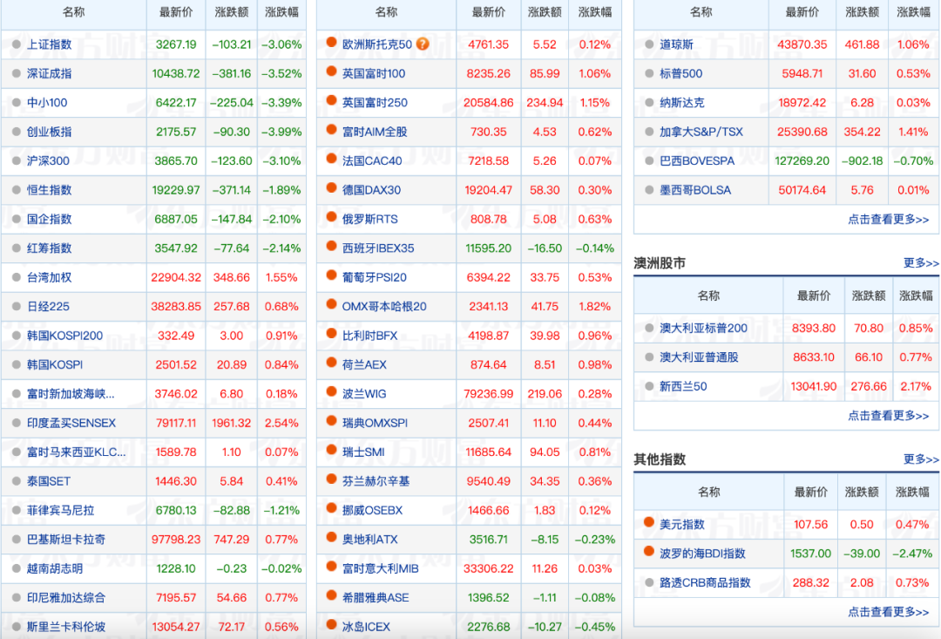Viewport: 941px width, 639px height.
Task: Click the question mark icon beside 欧洲斯托克50
Action: pos(423,44)
